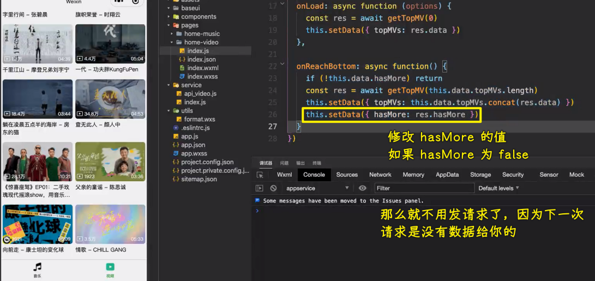Open the 躺在凌晨五点半的海岸 video thumbnail
Viewport: 595px width, 281px height.
(x=38, y=99)
